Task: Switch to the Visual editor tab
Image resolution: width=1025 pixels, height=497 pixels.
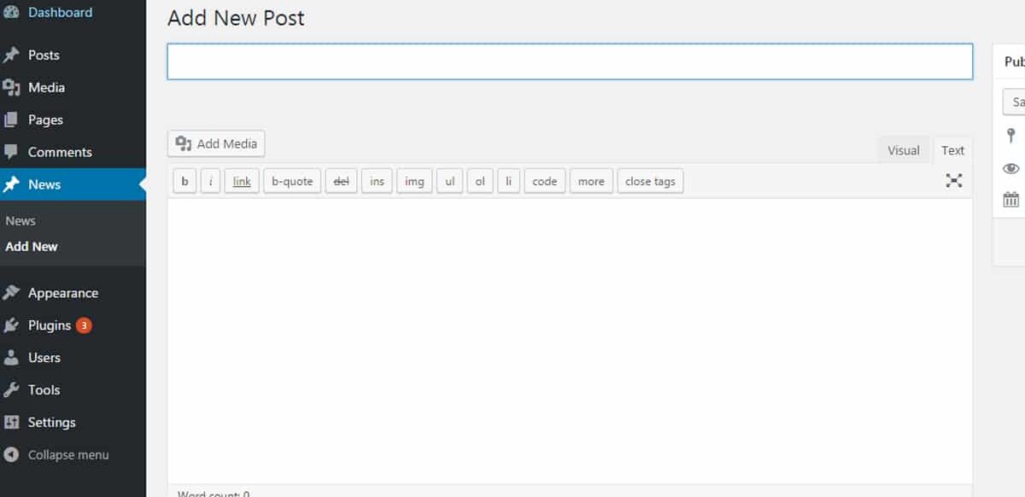Action: tap(903, 150)
